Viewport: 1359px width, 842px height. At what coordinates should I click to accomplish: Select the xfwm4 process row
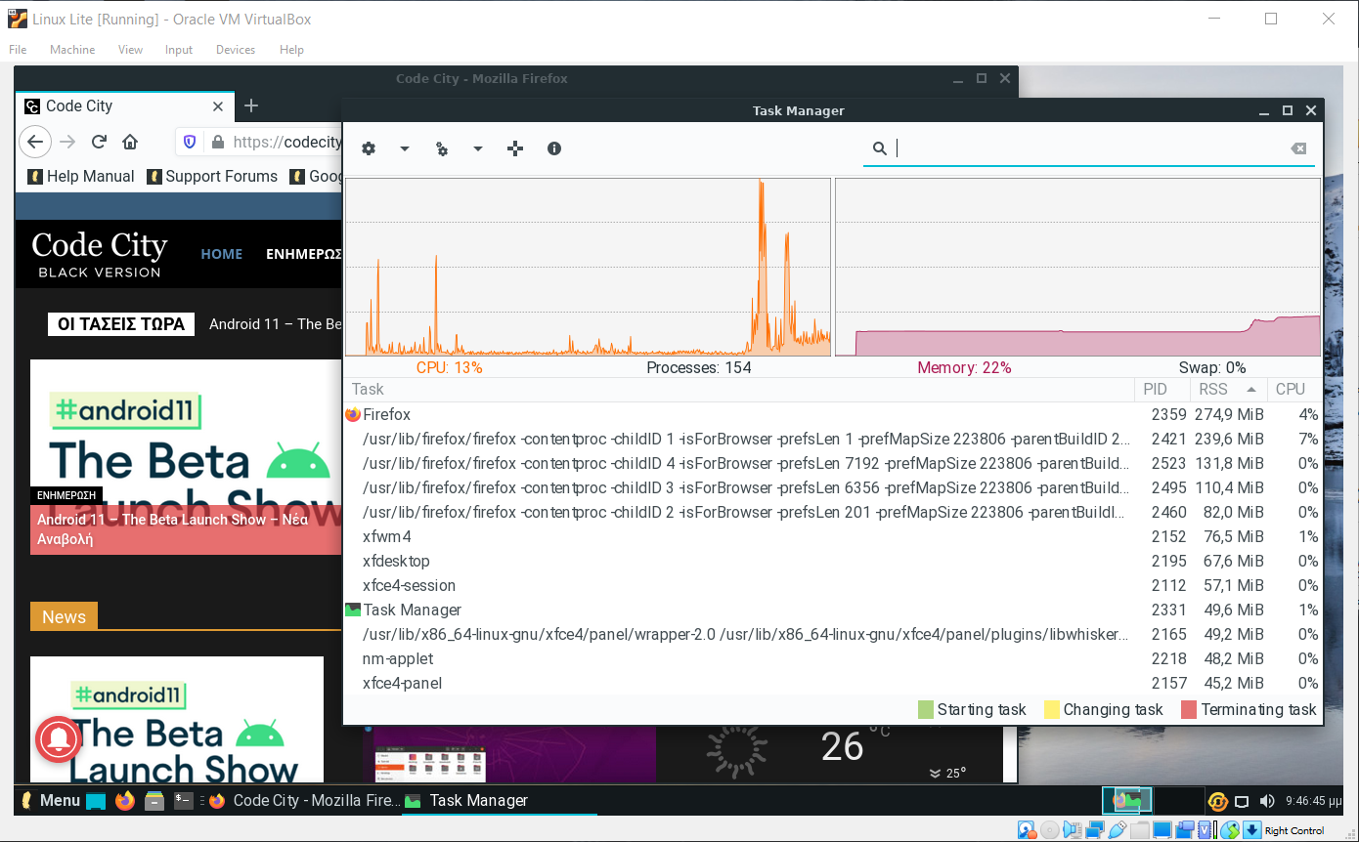coord(833,536)
